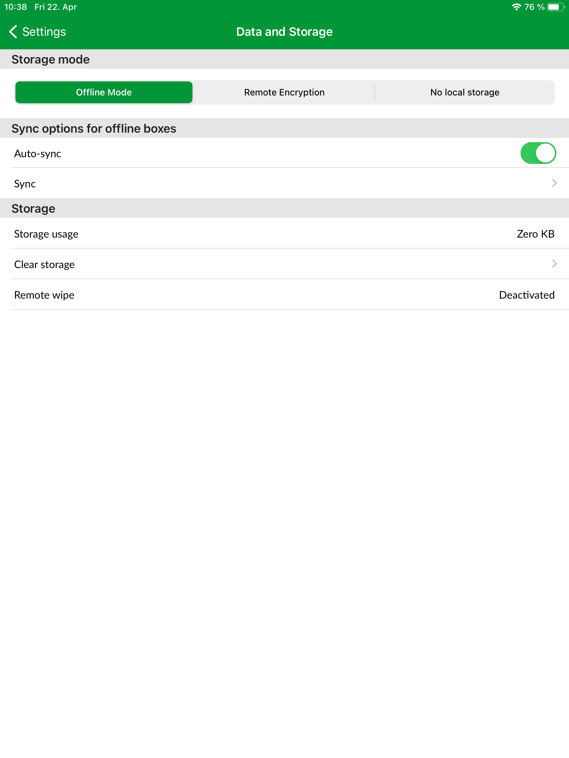The width and height of the screenshot is (569, 758).
Task: Tap the back chevron icon
Action: click(x=13, y=32)
